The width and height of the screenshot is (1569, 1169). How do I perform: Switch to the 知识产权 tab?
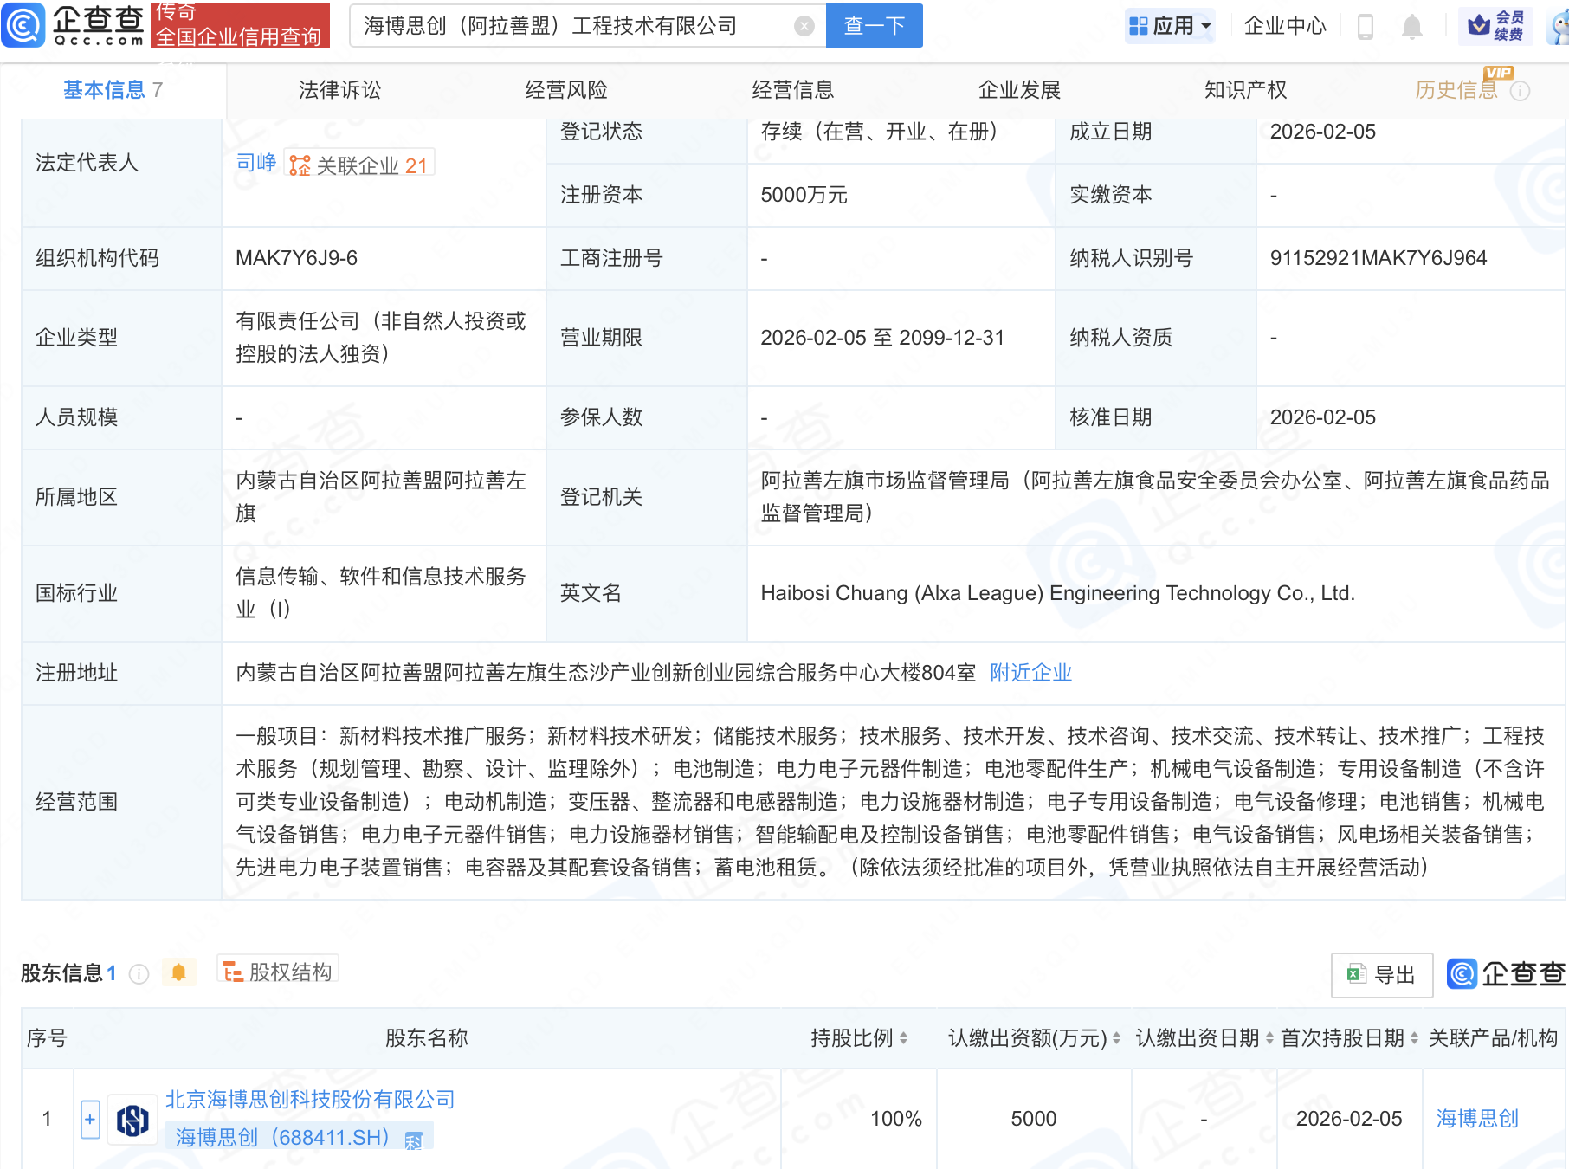point(1245,90)
